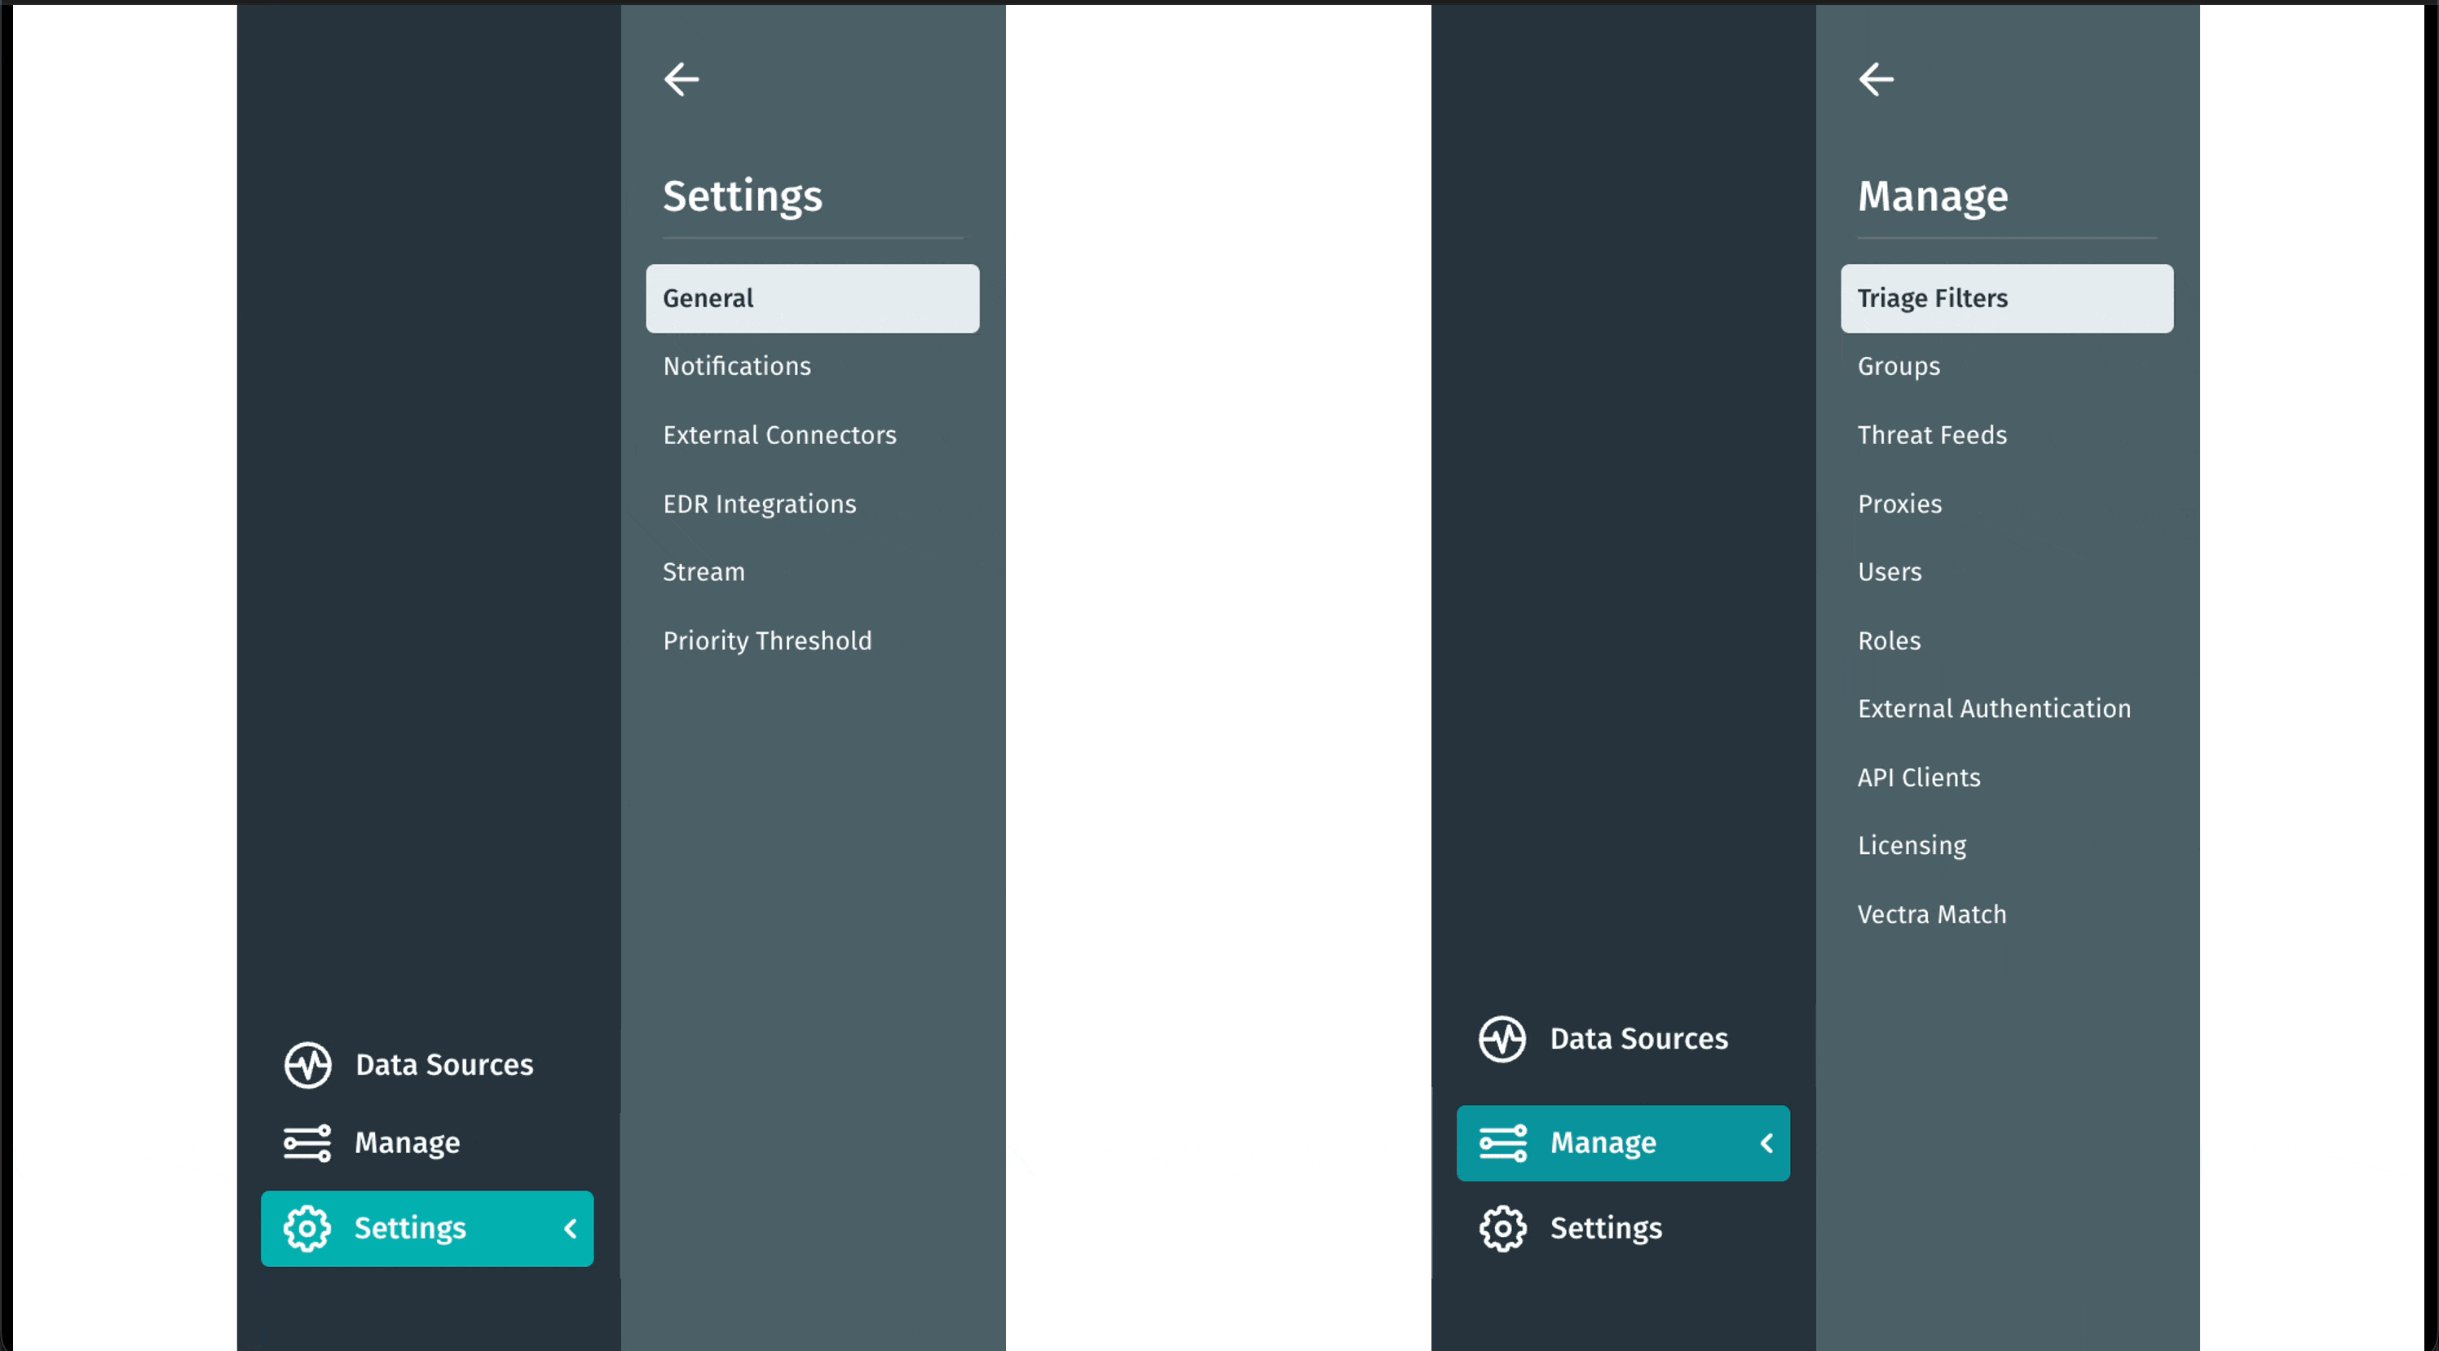Open External Authentication management
This screenshot has width=2439, height=1351.
pos(1994,708)
